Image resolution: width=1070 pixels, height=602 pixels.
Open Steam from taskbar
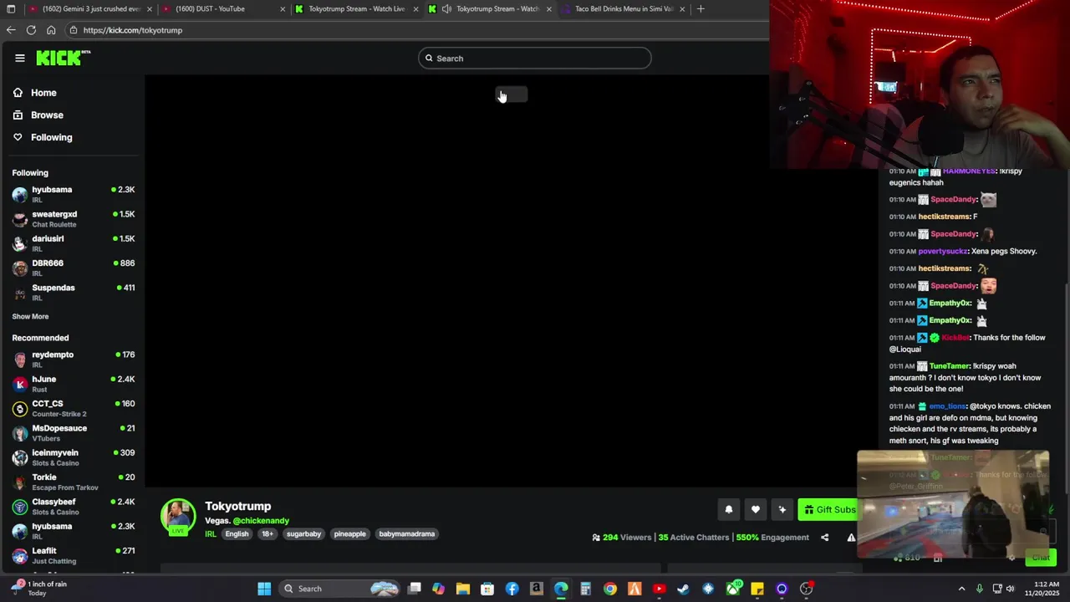point(683,589)
